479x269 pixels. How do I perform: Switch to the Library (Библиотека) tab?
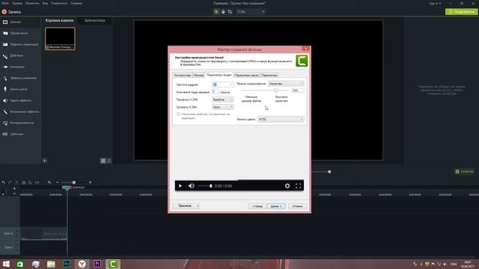pyautogui.click(x=95, y=20)
